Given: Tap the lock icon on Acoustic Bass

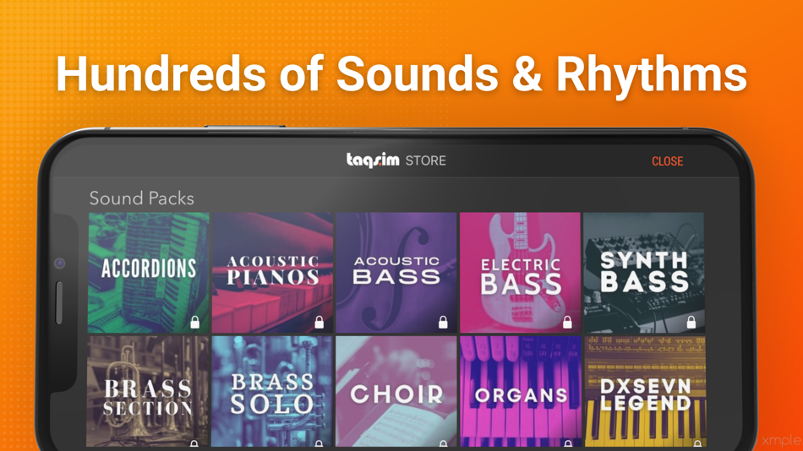Looking at the screenshot, I should [443, 322].
